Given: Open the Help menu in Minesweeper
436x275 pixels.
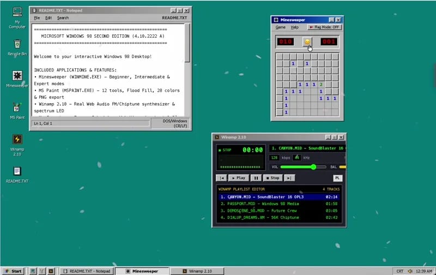Looking at the screenshot, I should click(x=294, y=27).
